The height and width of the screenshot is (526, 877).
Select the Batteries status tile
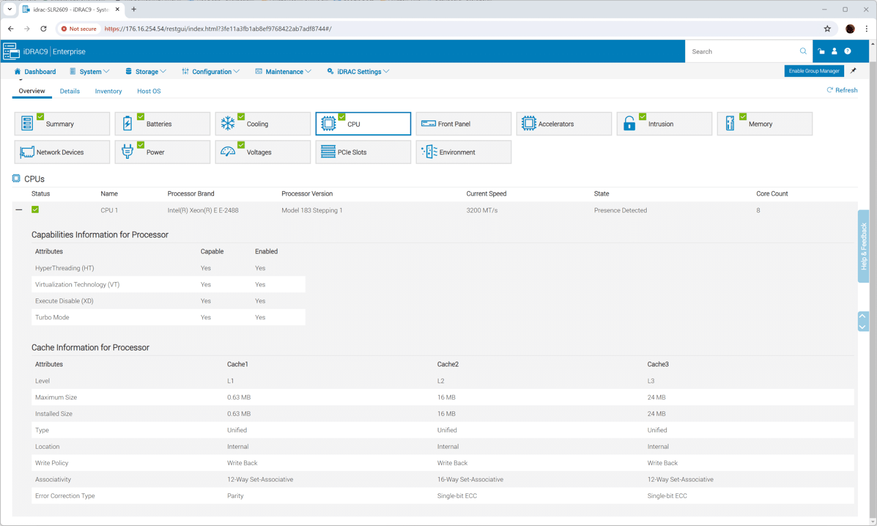162,124
